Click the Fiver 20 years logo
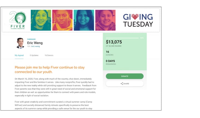Viewport: 200px width, 118px height. tap(17, 20)
